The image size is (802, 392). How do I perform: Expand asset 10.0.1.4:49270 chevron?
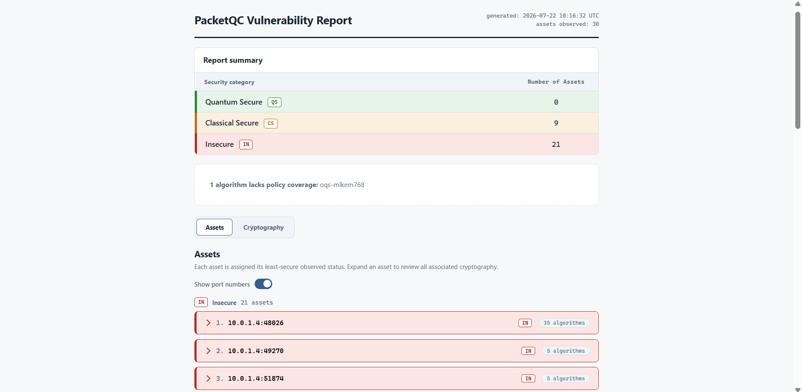[x=208, y=351]
